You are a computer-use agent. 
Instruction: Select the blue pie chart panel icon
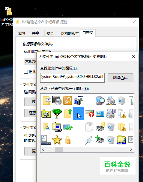100,113
